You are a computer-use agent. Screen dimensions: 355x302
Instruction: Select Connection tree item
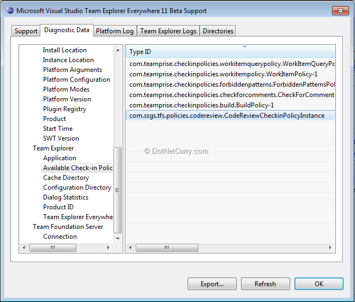[60, 237]
